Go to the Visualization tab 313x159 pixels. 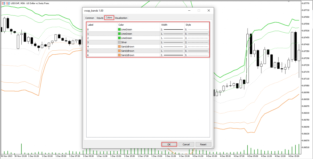[121, 18]
